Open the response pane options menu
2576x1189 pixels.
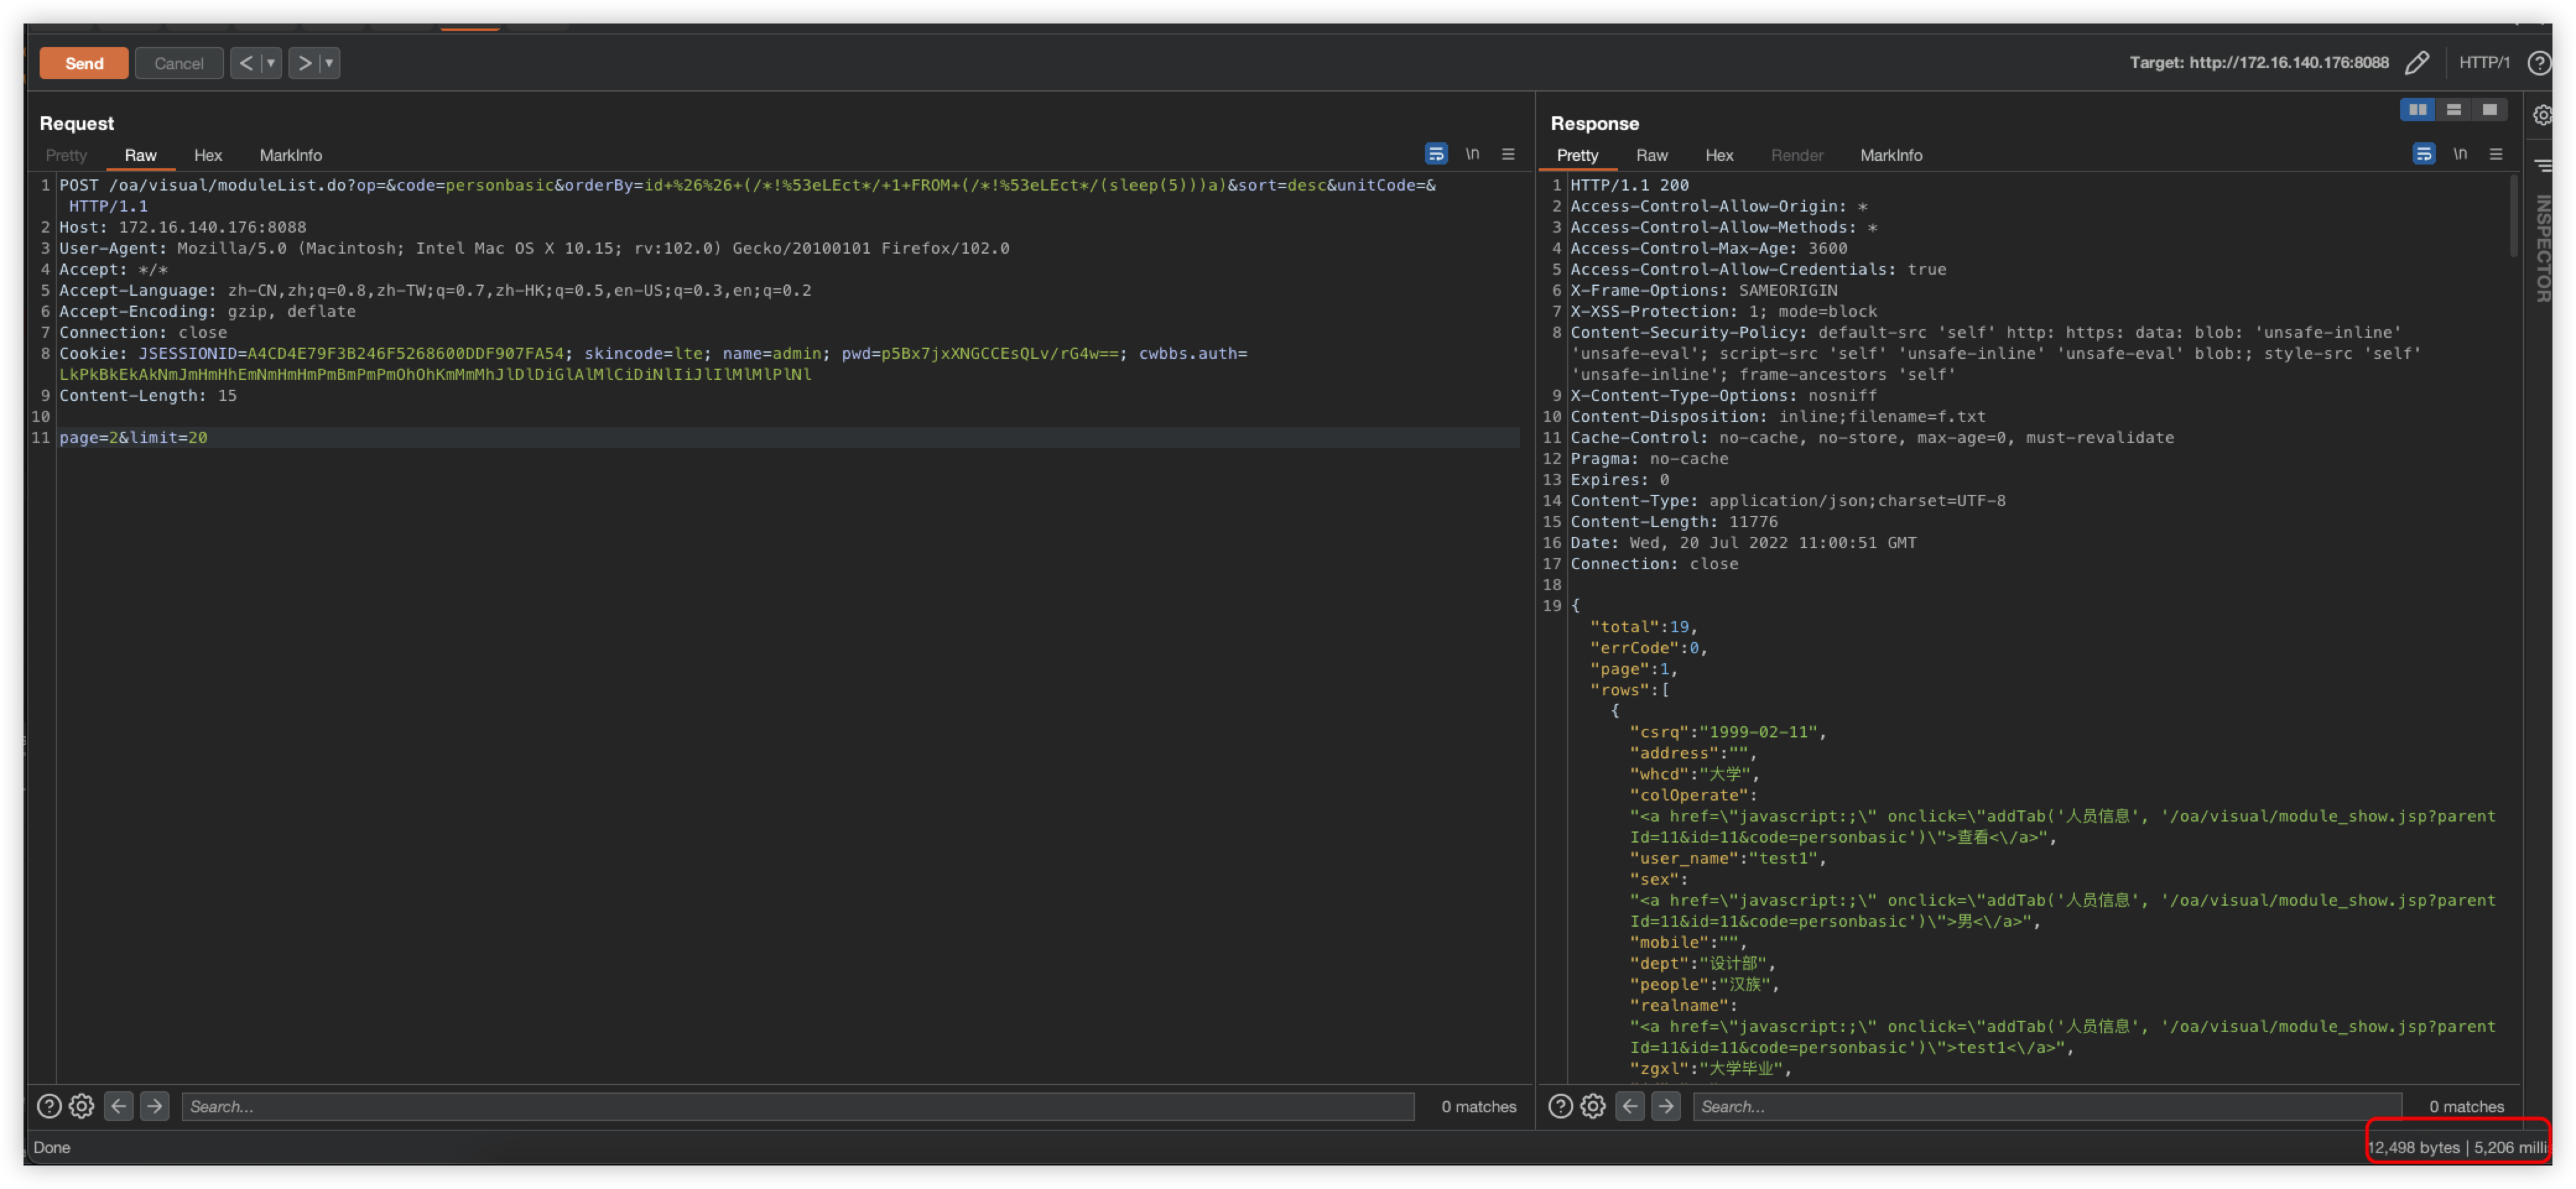pos(2496,154)
